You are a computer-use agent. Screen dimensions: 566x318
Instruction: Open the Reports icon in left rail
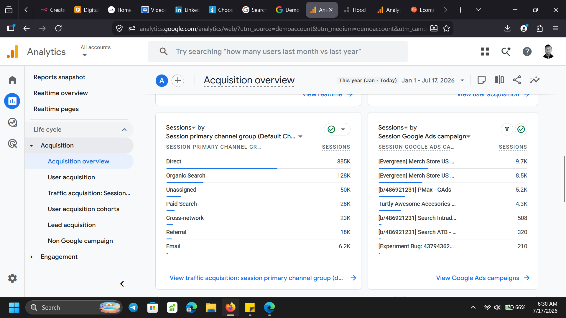pos(12,101)
